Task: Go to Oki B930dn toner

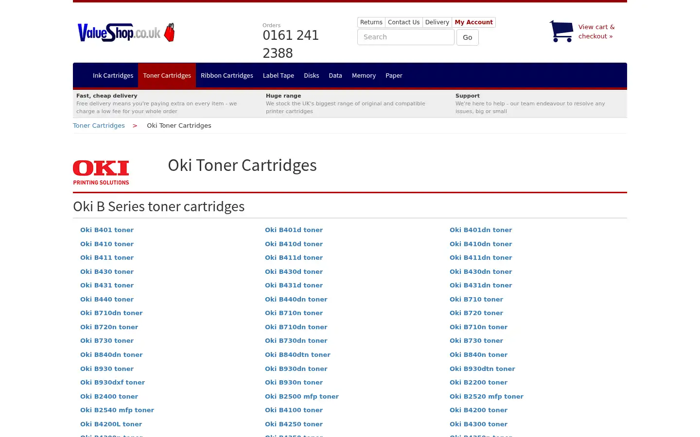Action: [x=296, y=369]
